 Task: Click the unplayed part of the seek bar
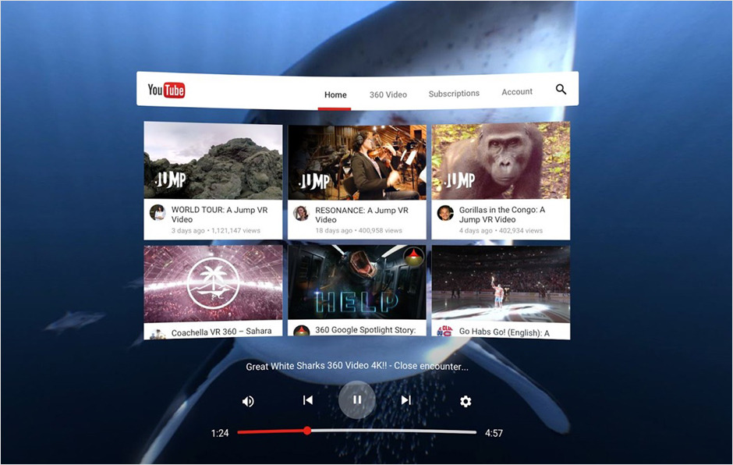coord(394,431)
